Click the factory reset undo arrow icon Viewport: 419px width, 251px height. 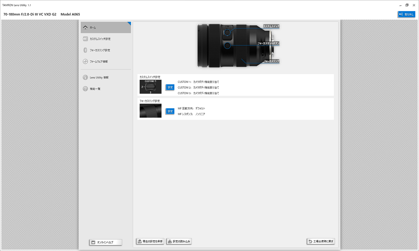pos(311,241)
